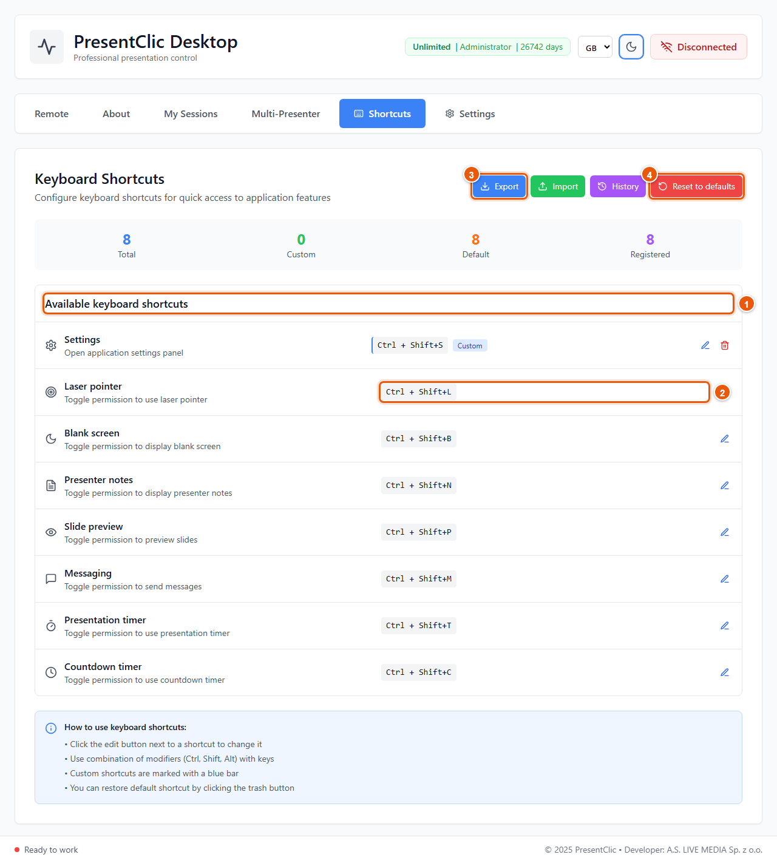Edit the Blank screen shortcut

725,439
